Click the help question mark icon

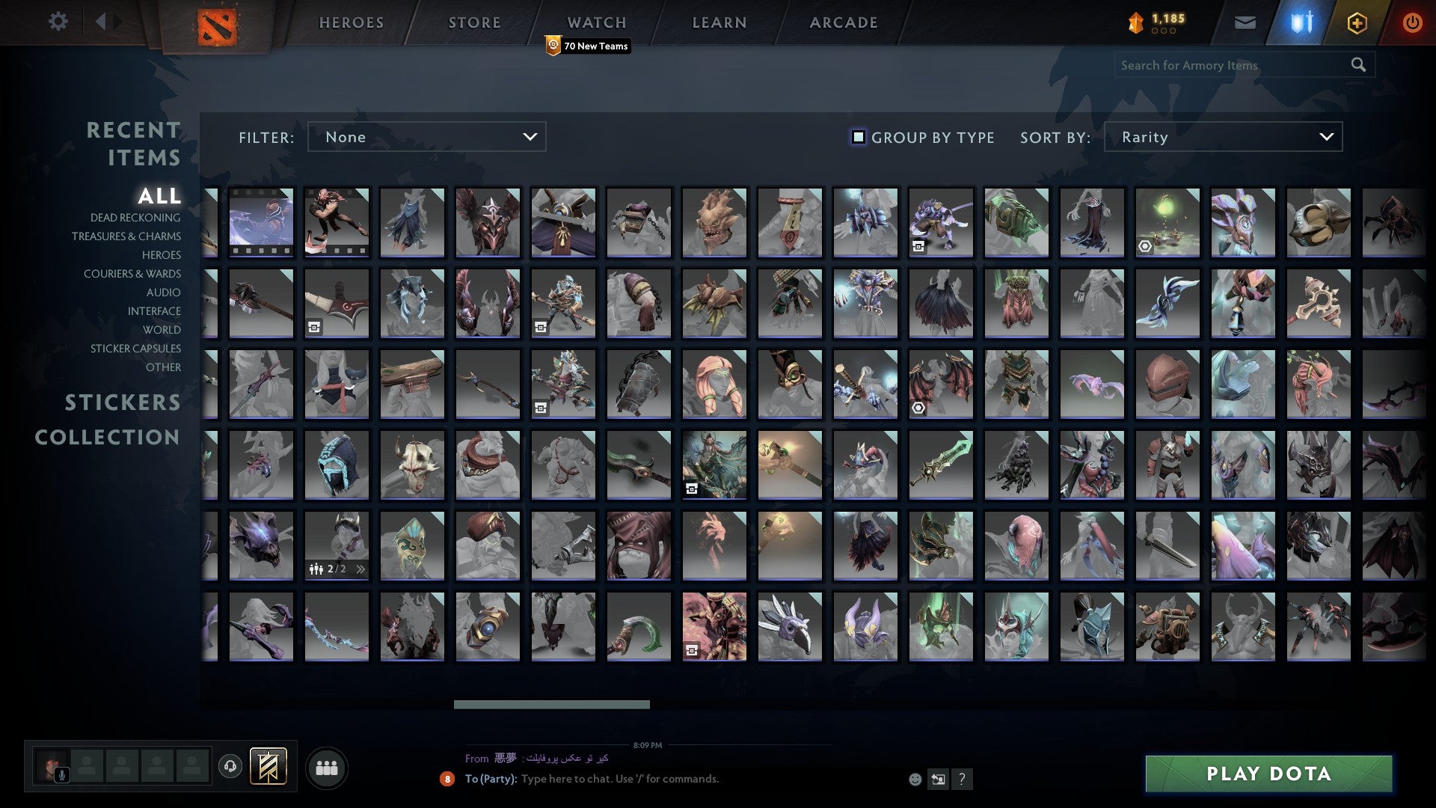(x=962, y=780)
